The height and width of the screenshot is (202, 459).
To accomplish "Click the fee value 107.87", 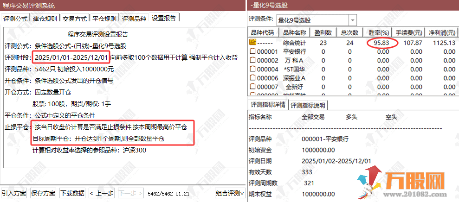I will [x=413, y=43].
